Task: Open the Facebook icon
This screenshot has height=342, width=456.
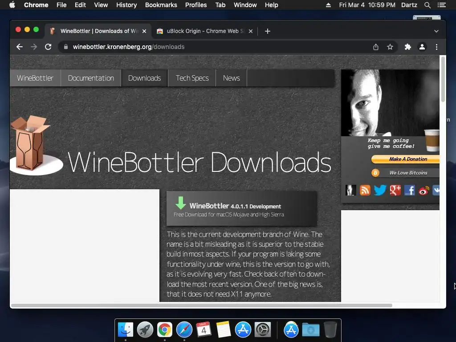Action: click(410, 190)
